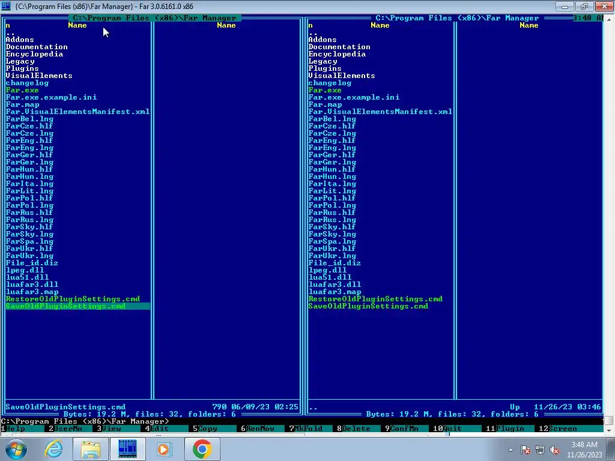
Task: Click the '..' parent entry in left panel
Action: [x=10, y=32]
